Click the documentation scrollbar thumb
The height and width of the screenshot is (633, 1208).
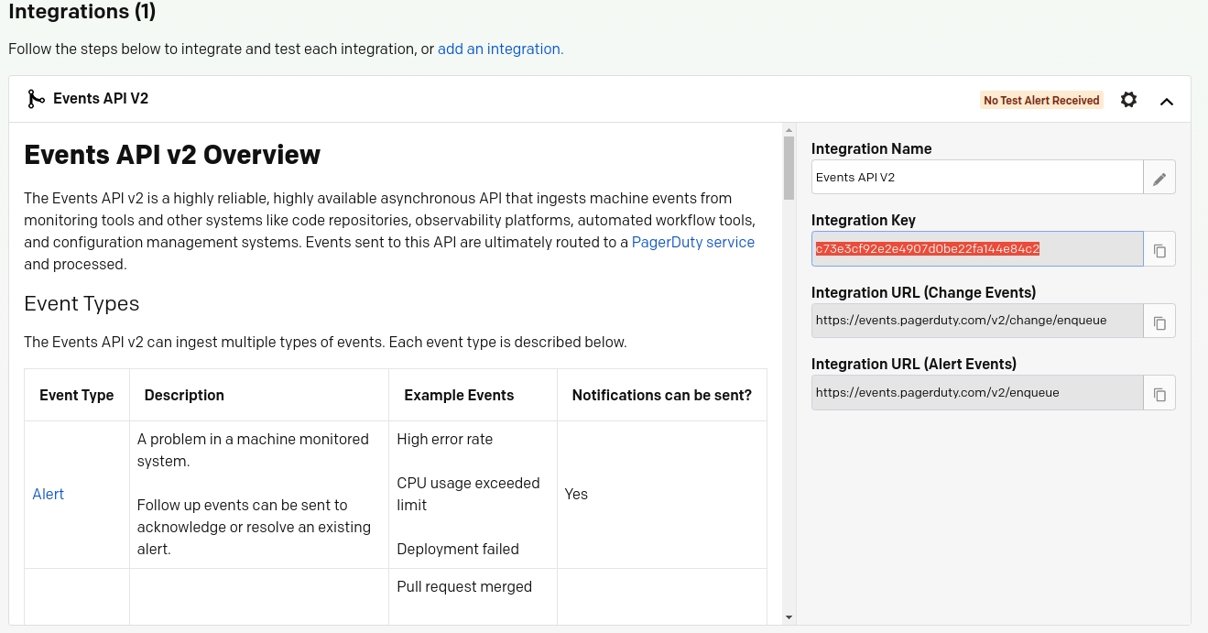(x=789, y=168)
